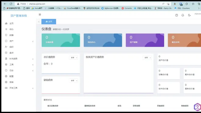Click the bar-chart icon beside 主页
The image size is (201, 113).
(6, 23)
